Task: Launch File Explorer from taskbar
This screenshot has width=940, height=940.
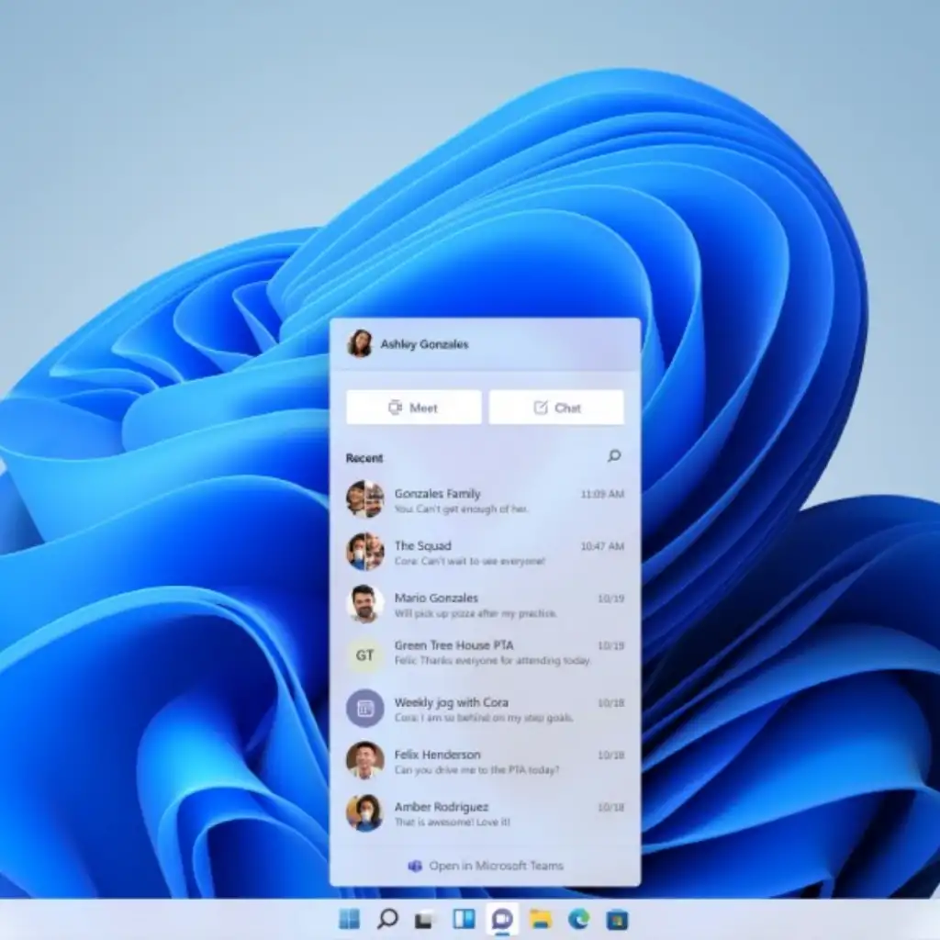Action: coord(541,919)
